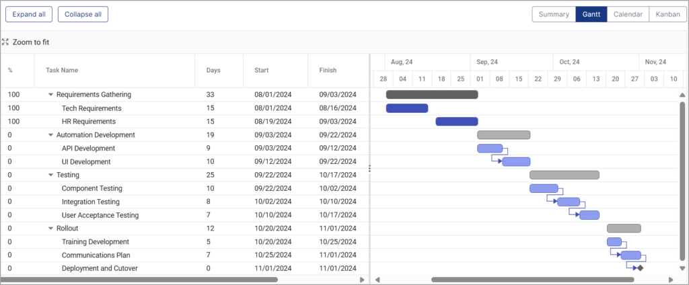The image size is (689, 285).
Task: Click the Deployment and Cutover milestone diamond
Action: coord(641,268)
